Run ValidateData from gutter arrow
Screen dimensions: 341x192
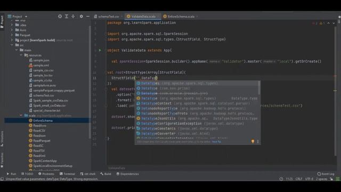pos(100,50)
